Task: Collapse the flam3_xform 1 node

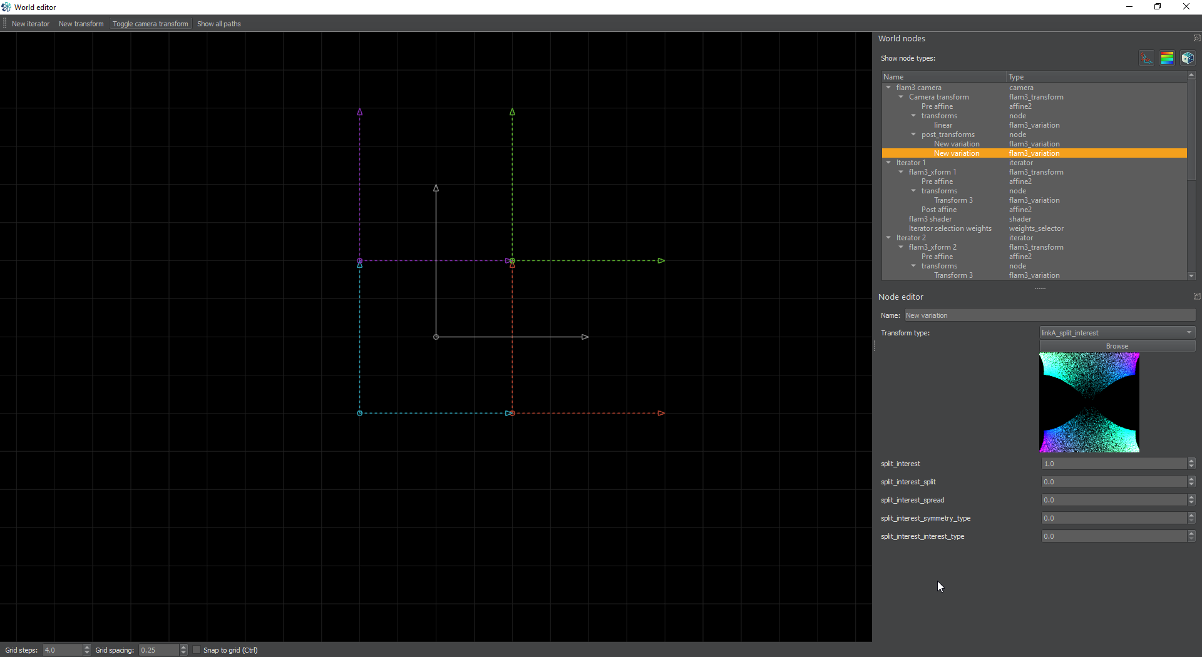Action: [x=901, y=172]
